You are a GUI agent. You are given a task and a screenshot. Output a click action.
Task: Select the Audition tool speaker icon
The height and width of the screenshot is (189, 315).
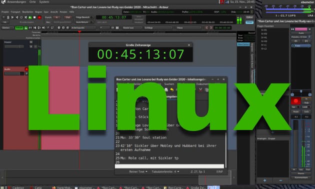(x=43, y=27)
